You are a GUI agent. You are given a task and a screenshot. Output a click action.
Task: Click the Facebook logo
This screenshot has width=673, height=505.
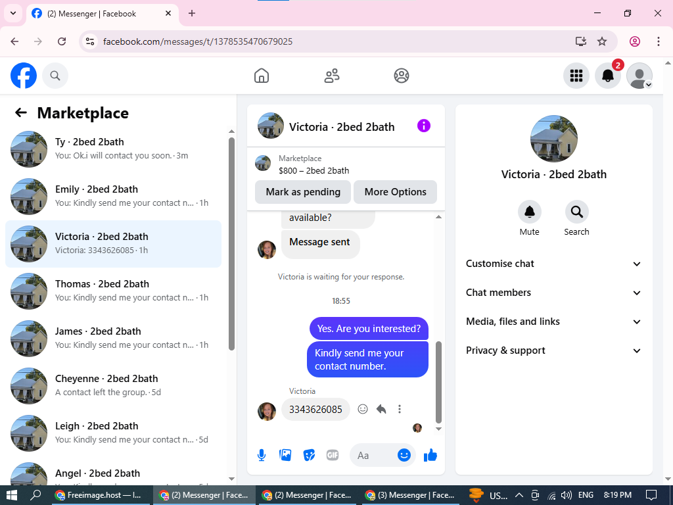[24, 76]
